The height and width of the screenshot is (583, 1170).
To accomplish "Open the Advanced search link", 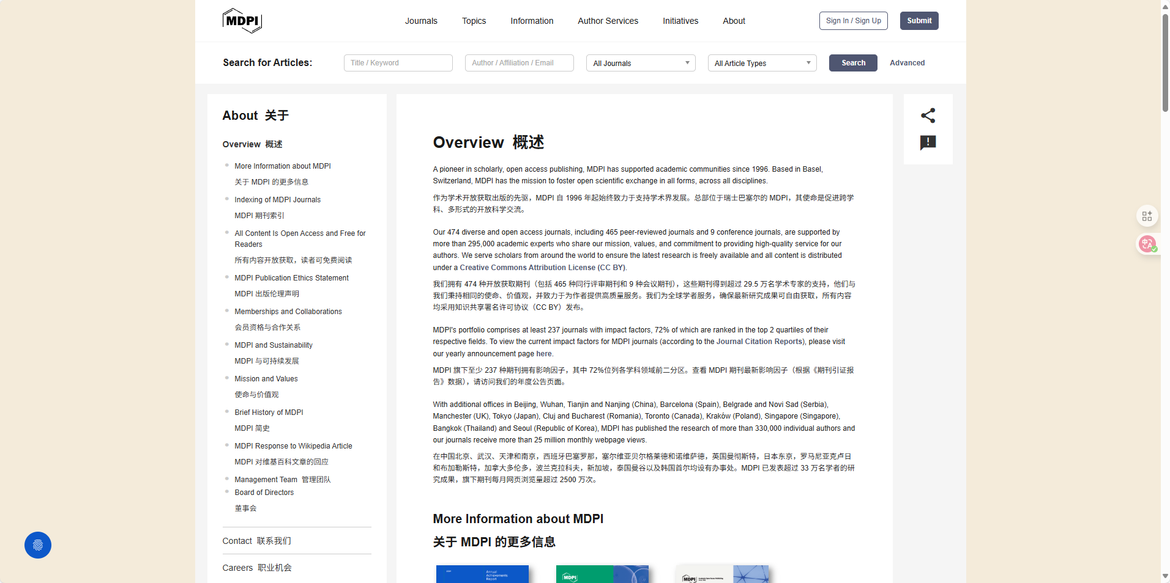I will [907, 63].
